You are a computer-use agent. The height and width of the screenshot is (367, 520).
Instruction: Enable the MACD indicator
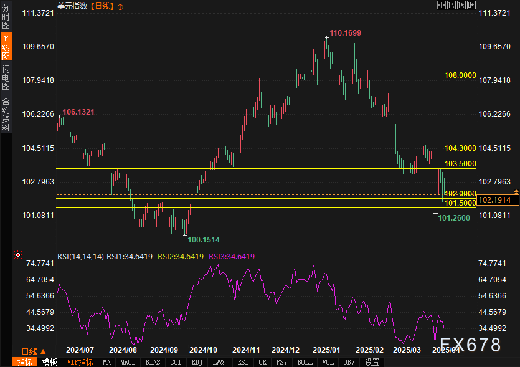tap(128, 362)
